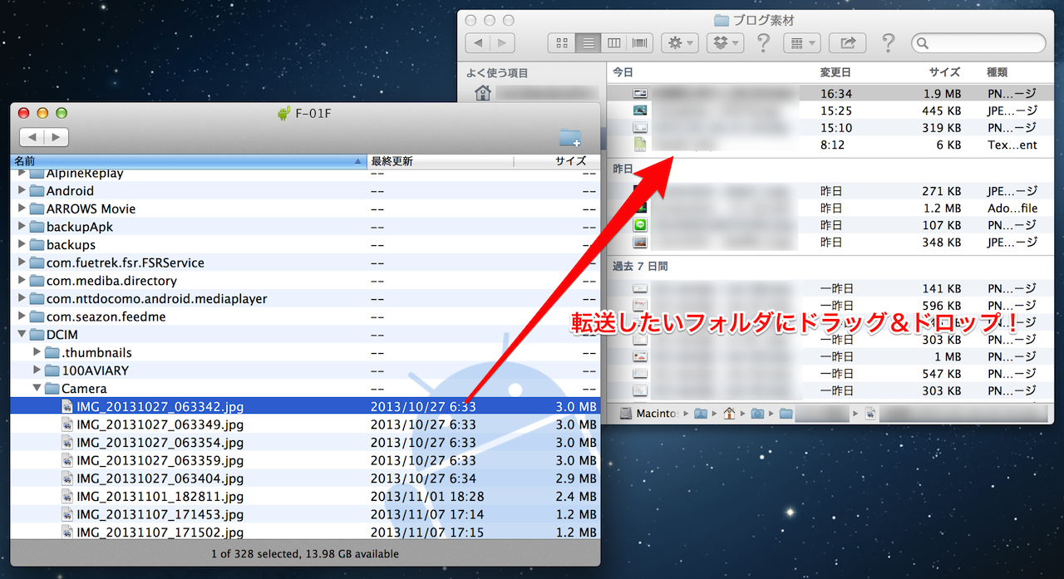Click the Android icon in F-01F title bar
This screenshot has width=1064, height=579.
pos(284,114)
